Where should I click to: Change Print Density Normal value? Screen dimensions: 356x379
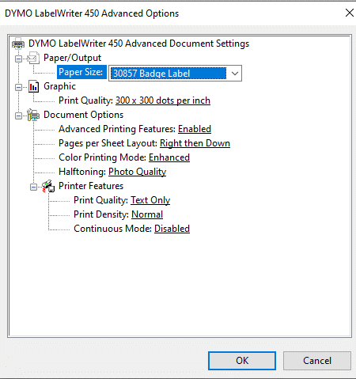[147, 214]
